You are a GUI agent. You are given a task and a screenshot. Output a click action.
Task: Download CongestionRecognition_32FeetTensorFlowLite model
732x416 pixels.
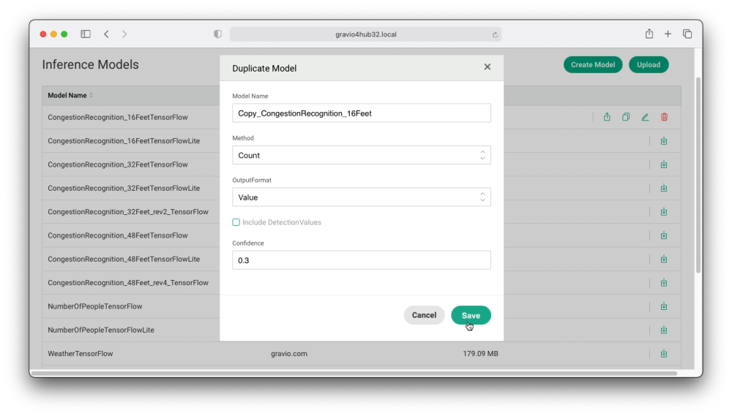pos(664,188)
